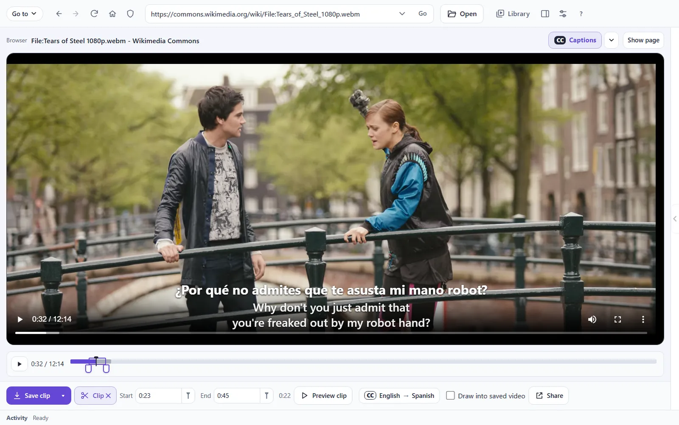Go back to previous page
Viewport: 679px width, 425px height.
point(59,14)
